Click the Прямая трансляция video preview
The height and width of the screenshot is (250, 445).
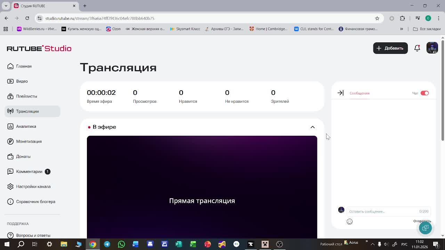pos(202,187)
